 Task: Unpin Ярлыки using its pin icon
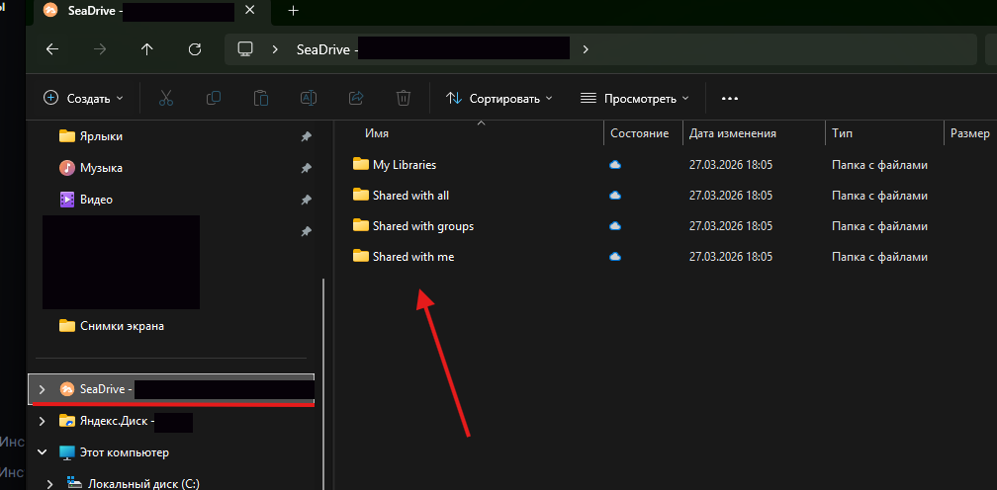(x=306, y=136)
